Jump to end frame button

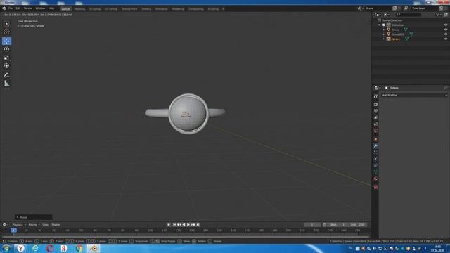click(198, 225)
